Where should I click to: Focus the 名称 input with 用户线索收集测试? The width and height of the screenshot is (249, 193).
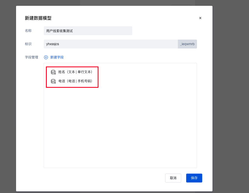[x=88, y=31]
